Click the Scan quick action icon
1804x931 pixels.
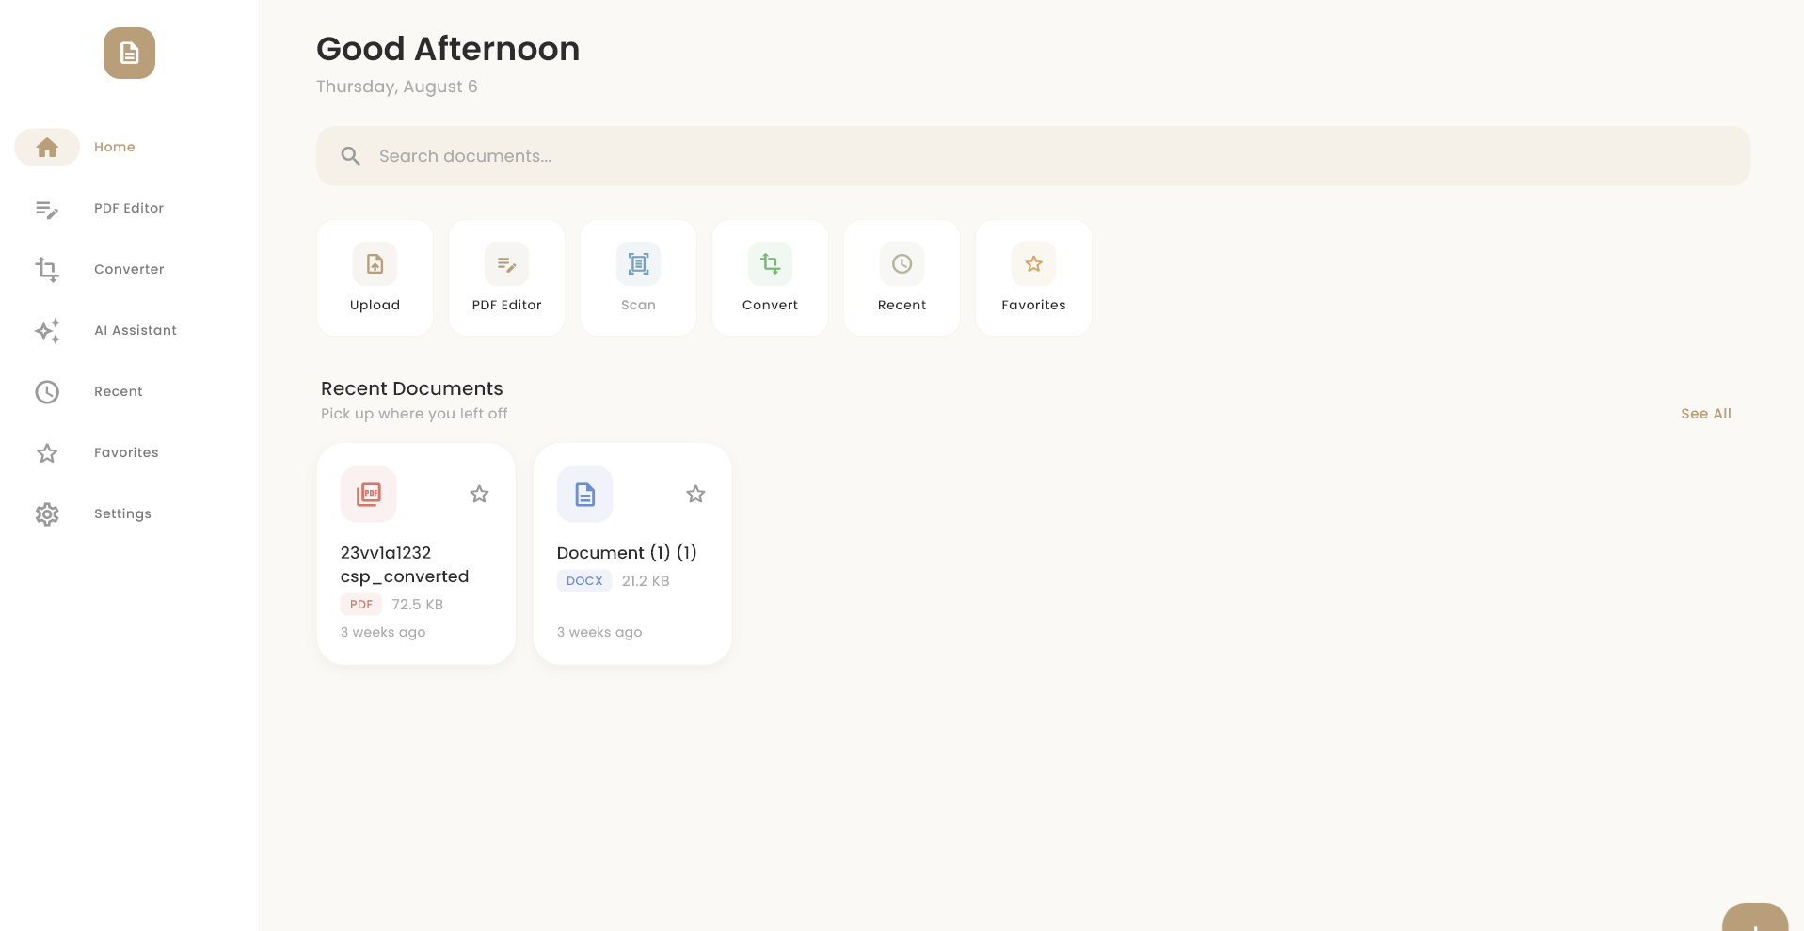click(x=638, y=264)
